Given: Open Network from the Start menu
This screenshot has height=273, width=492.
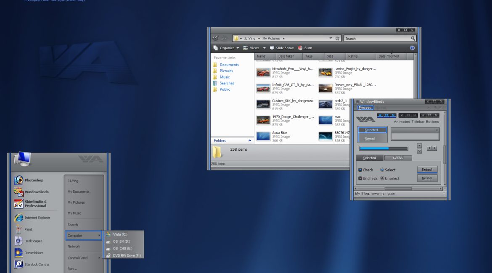Looking at the screenshot, I should pos(74,246).
